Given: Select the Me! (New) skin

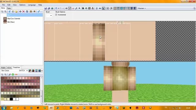Looking at the screenshot, I should [11, 22].
